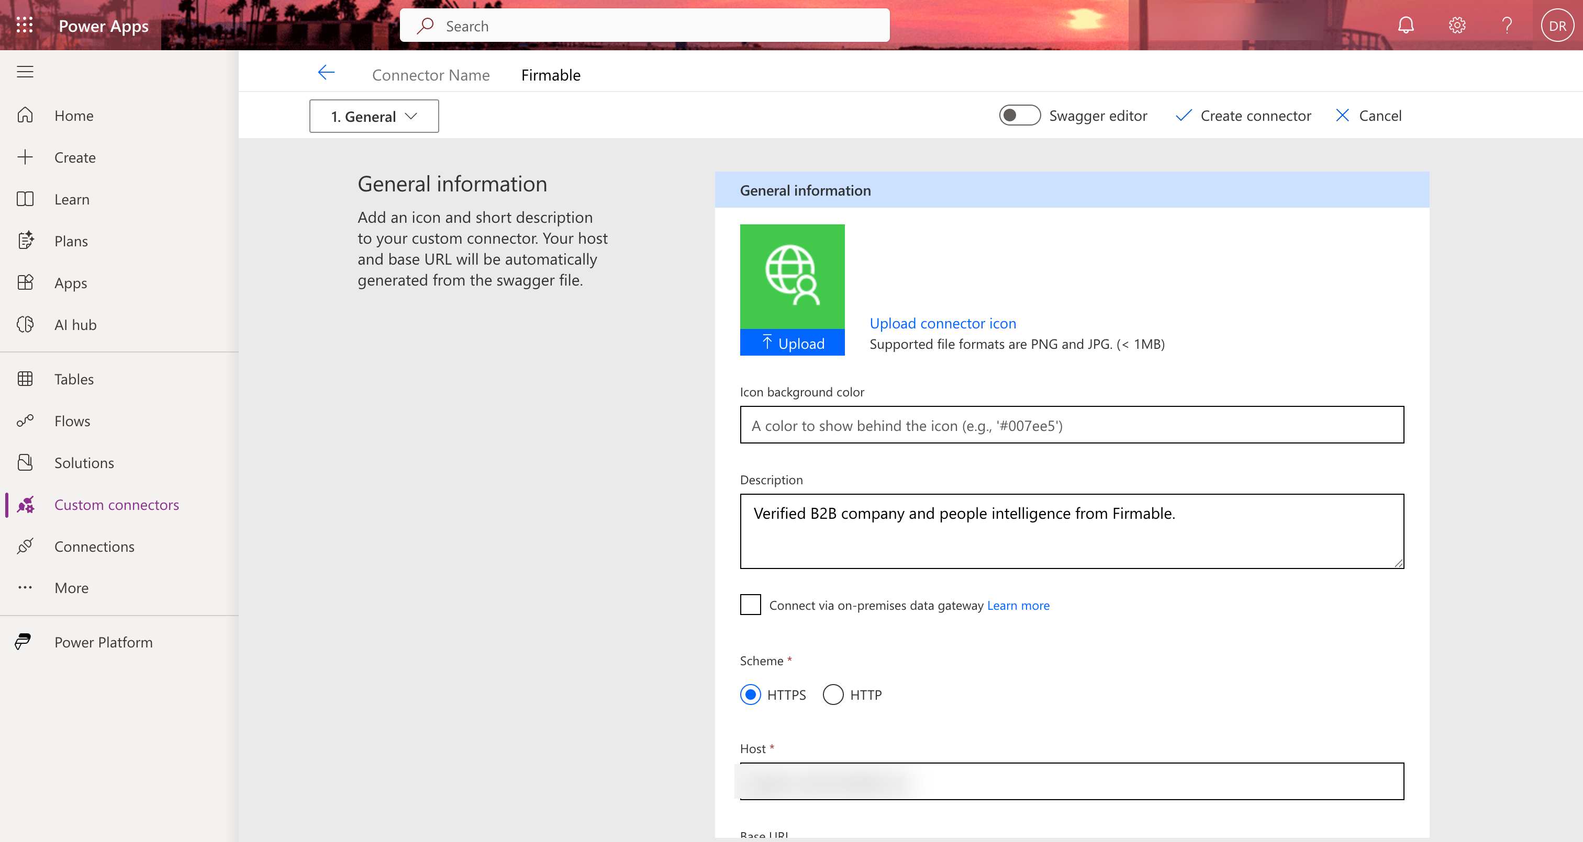The image size is (1583, 842).
Task: Click the More ellipsis icon
Action: 25,588
